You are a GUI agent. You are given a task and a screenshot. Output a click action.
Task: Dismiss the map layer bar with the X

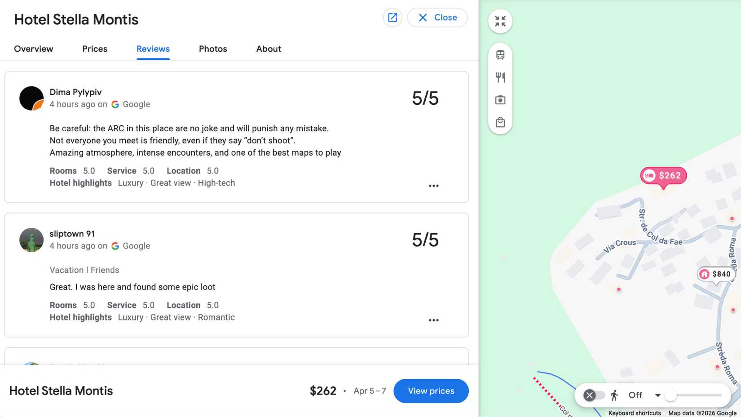coord(590,395)
